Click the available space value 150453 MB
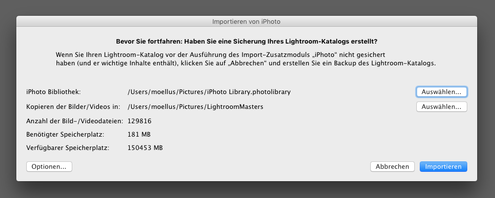495x198 pixels. 145,148
